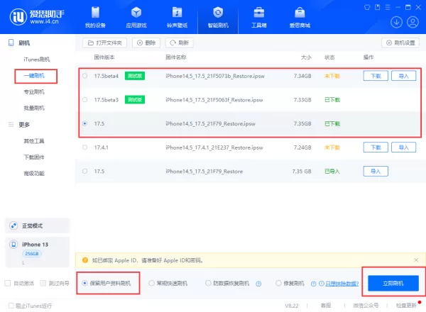Screen dimensions: 426x312
Task: Click the title bar list menu icon
Action: tap(388, 7)
